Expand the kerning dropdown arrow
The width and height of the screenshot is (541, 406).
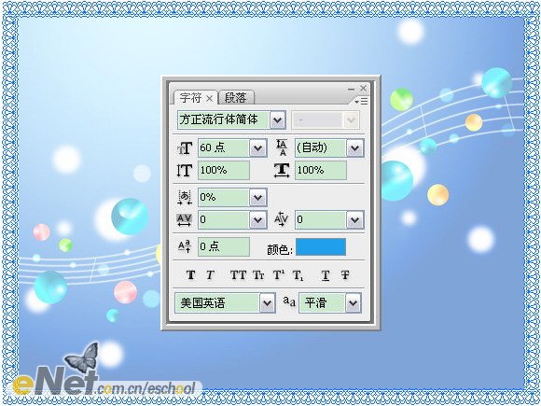355,220
